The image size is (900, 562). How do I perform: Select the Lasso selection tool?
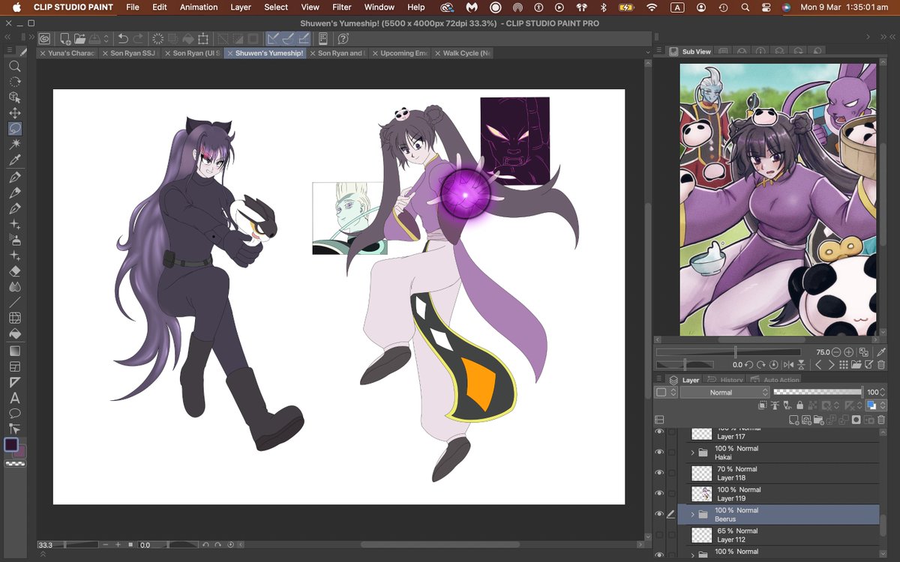click(14, 129)
